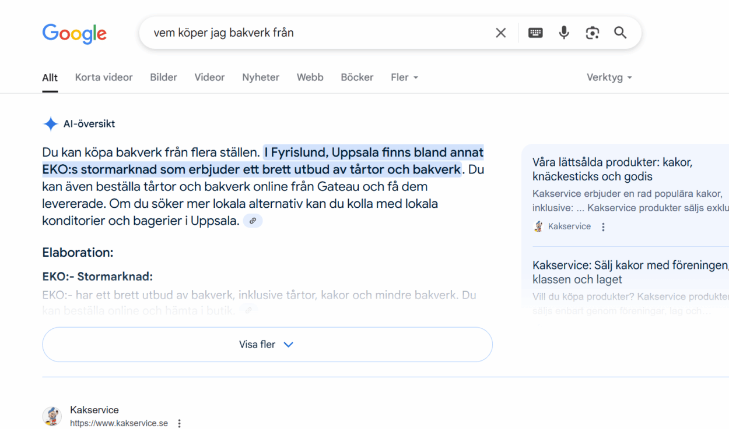Switch to Nyheter tab
This screenshot has height=429, width=729.
261,77
